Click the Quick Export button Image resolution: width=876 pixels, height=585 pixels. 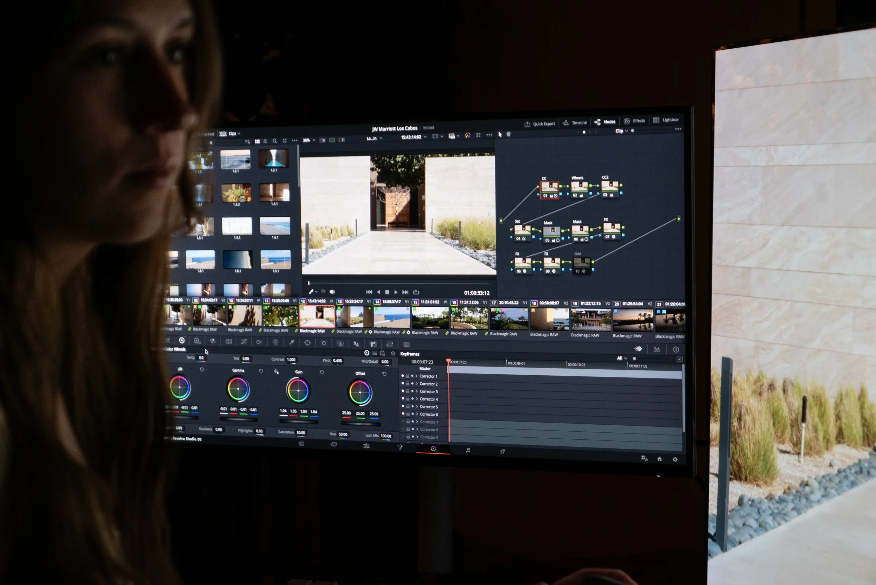[540, 124]
